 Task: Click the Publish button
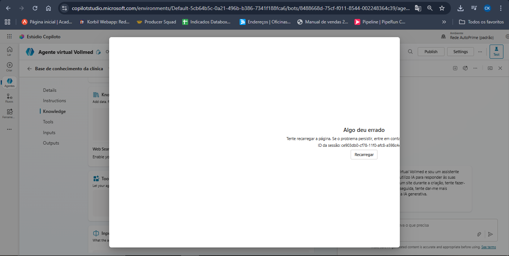tap(431, 52)
